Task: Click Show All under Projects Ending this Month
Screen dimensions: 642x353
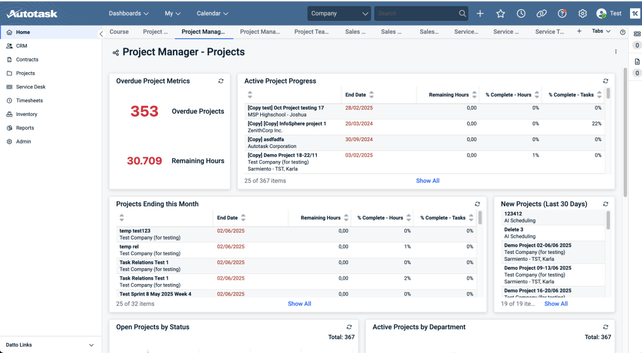Action: pos(299,304)
